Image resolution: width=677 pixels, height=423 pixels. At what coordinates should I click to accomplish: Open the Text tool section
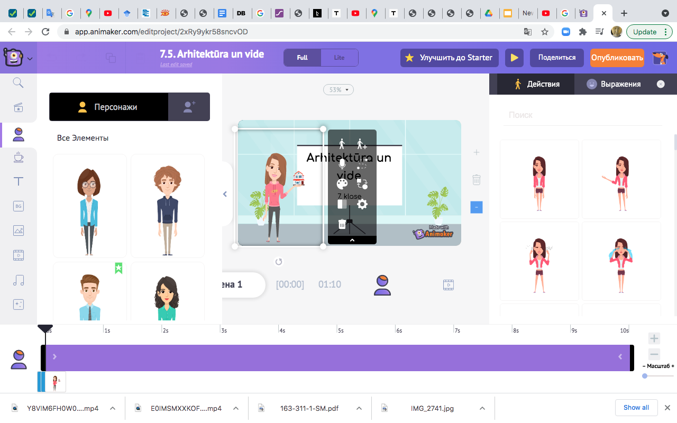pyautogui.click(x=19, y=181)
